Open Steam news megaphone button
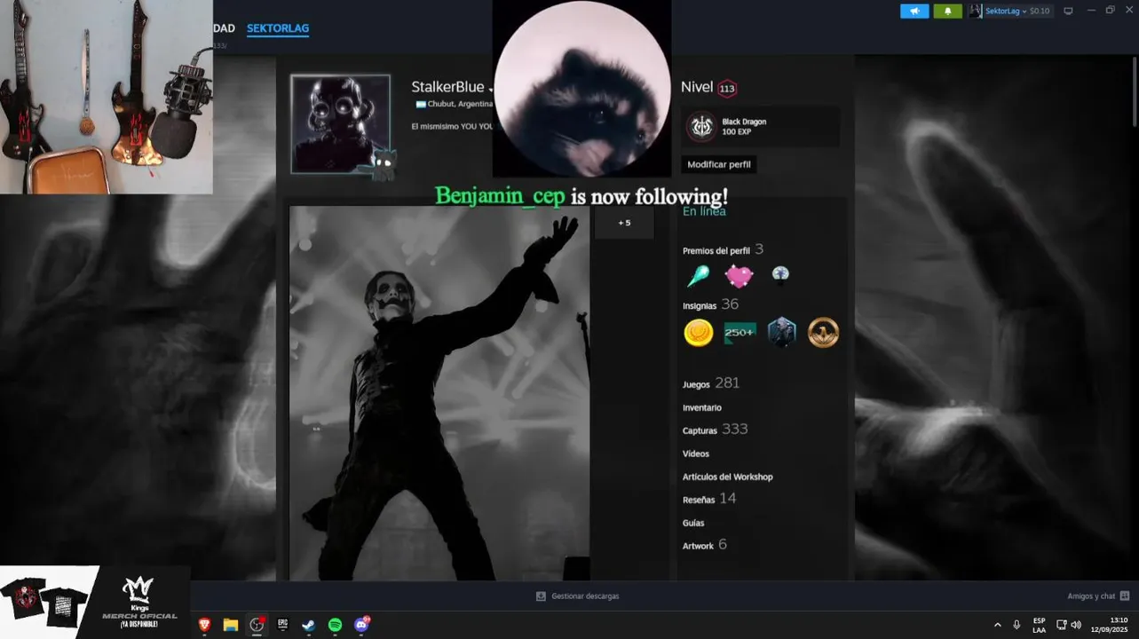The height and width of the screenshot is (639, 1139). (x=914, y=11)
